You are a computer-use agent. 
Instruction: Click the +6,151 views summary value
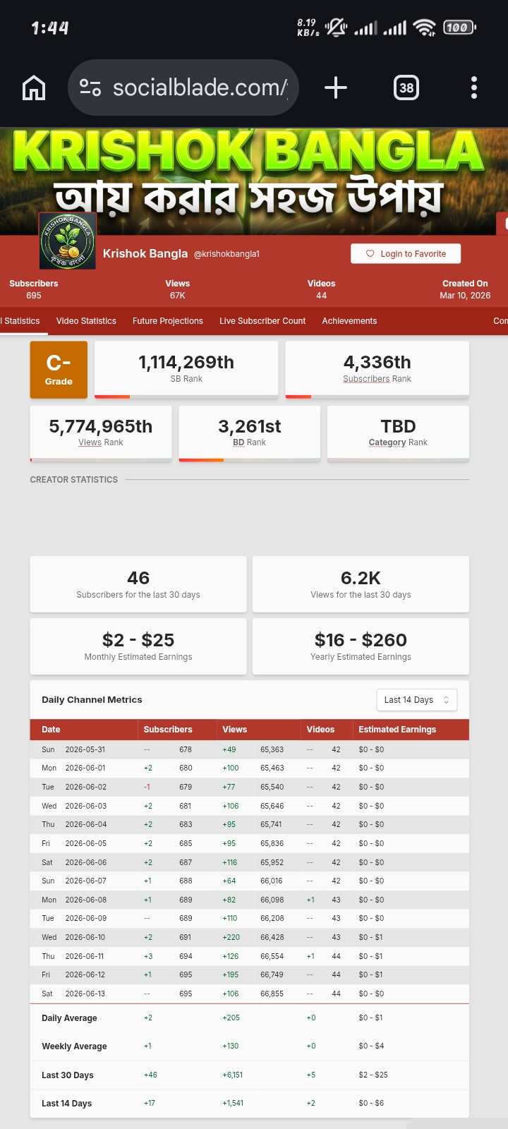tap(233, 1075)
